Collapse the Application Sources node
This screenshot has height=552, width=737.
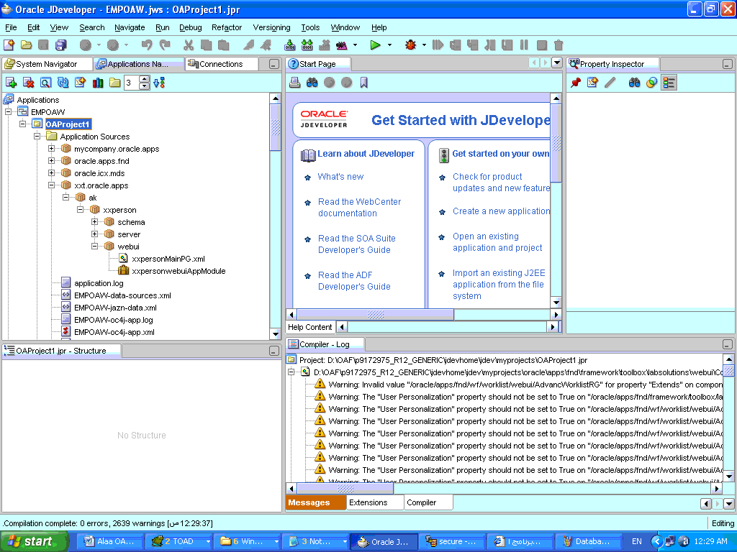pyautogui.click(x=37, y=136)
